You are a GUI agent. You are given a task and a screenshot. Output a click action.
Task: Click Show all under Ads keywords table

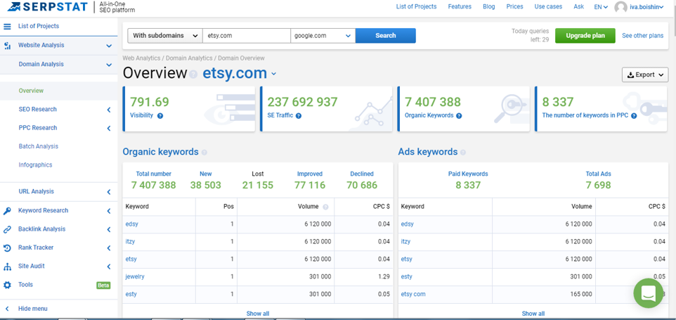tap(533, 314)
